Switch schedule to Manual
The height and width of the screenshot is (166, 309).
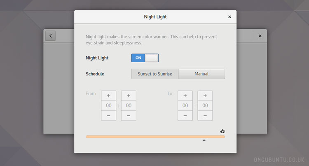click(x=201, y=74)
